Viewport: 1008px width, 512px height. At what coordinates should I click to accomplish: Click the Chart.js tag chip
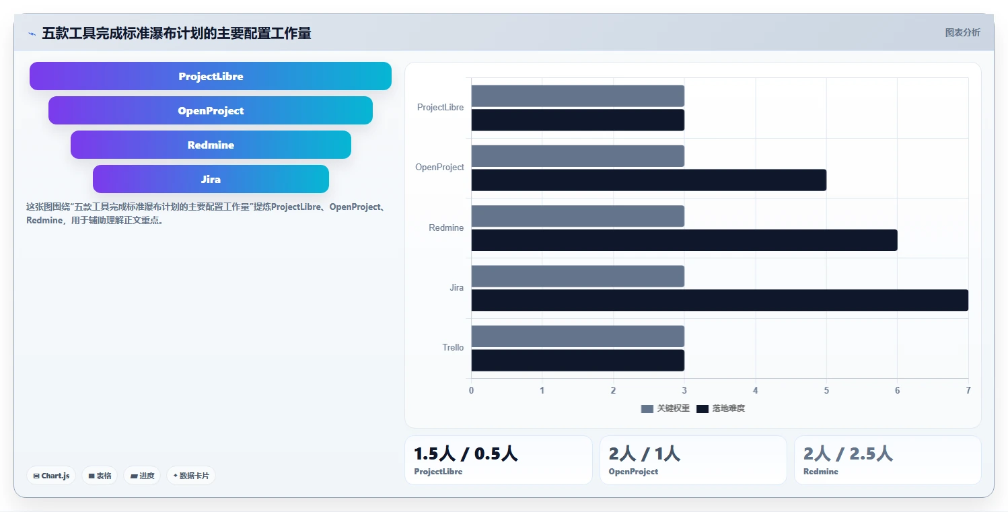(51, 476)
